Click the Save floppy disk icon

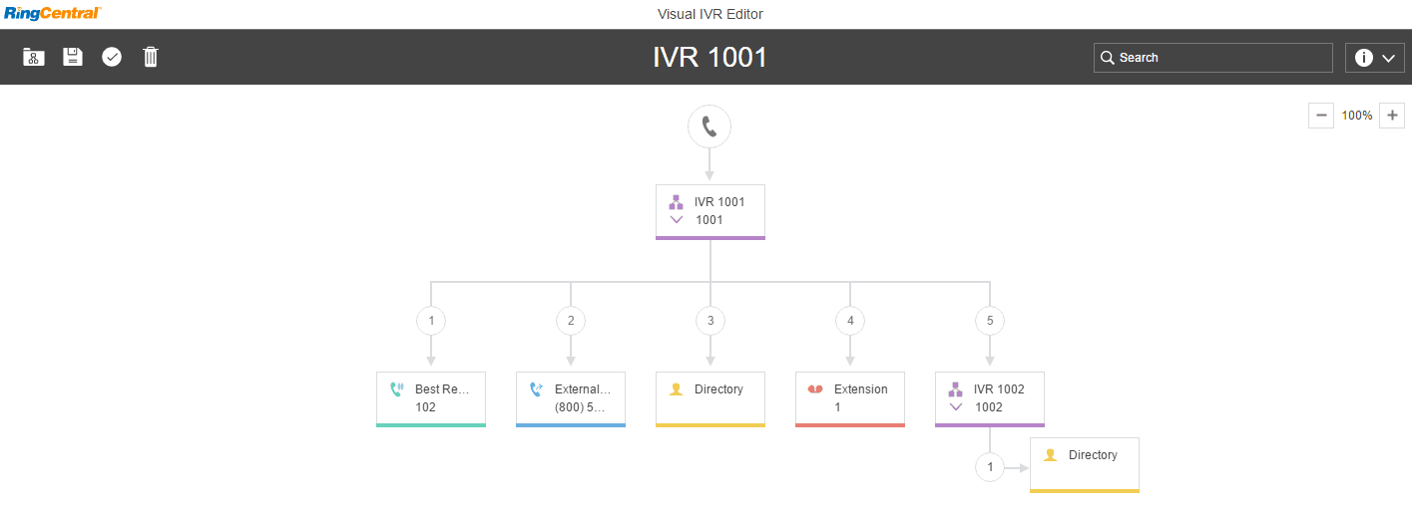pos(73,57)
